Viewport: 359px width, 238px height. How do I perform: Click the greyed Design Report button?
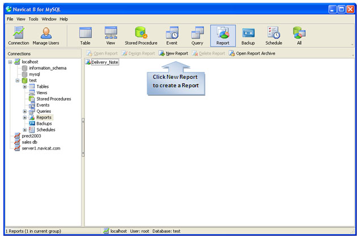138,53
